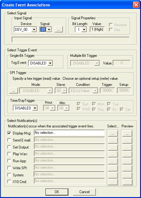The height and width of the screenshot is (198, 141).
Task: Click the Display Msg Select ellipsis button
Action: [x=113, y=133]
